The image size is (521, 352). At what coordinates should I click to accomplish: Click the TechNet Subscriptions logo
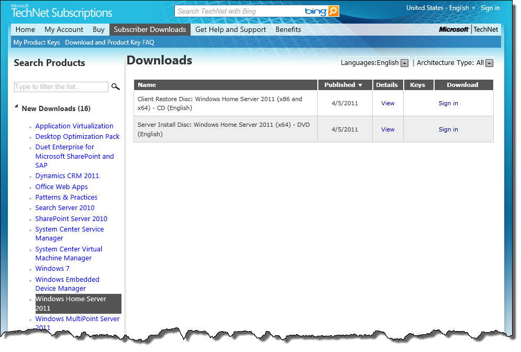coord(62,12)
